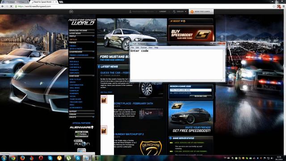Click the Need for Speed World logo

pos(82,22)
